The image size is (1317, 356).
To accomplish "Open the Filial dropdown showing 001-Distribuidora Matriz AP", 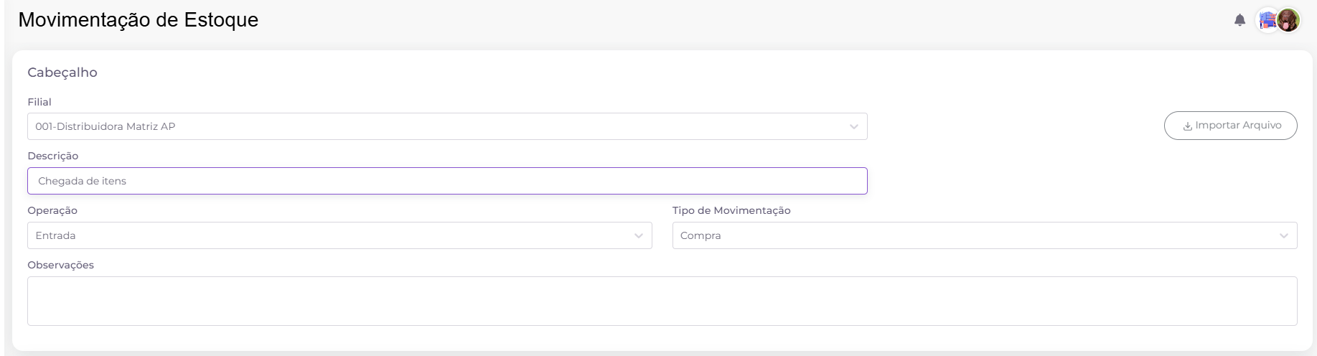I will coord(447,126).
